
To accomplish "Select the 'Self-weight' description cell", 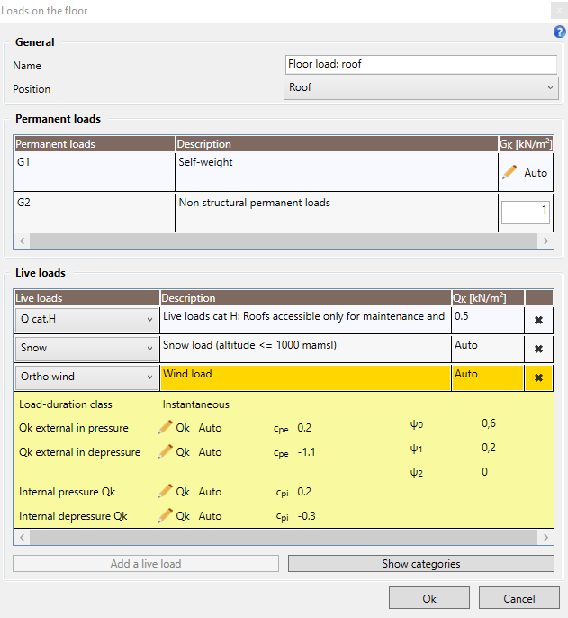I will (337, 172).
